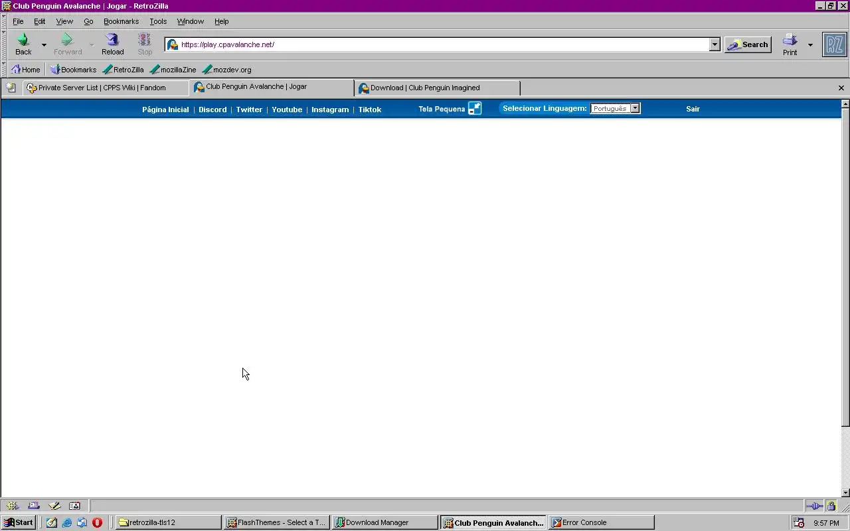This screenshot has height=531, width=850.
Task: Open the Bookmarks folder on the personal toolbar
Action: click(73, 69)
